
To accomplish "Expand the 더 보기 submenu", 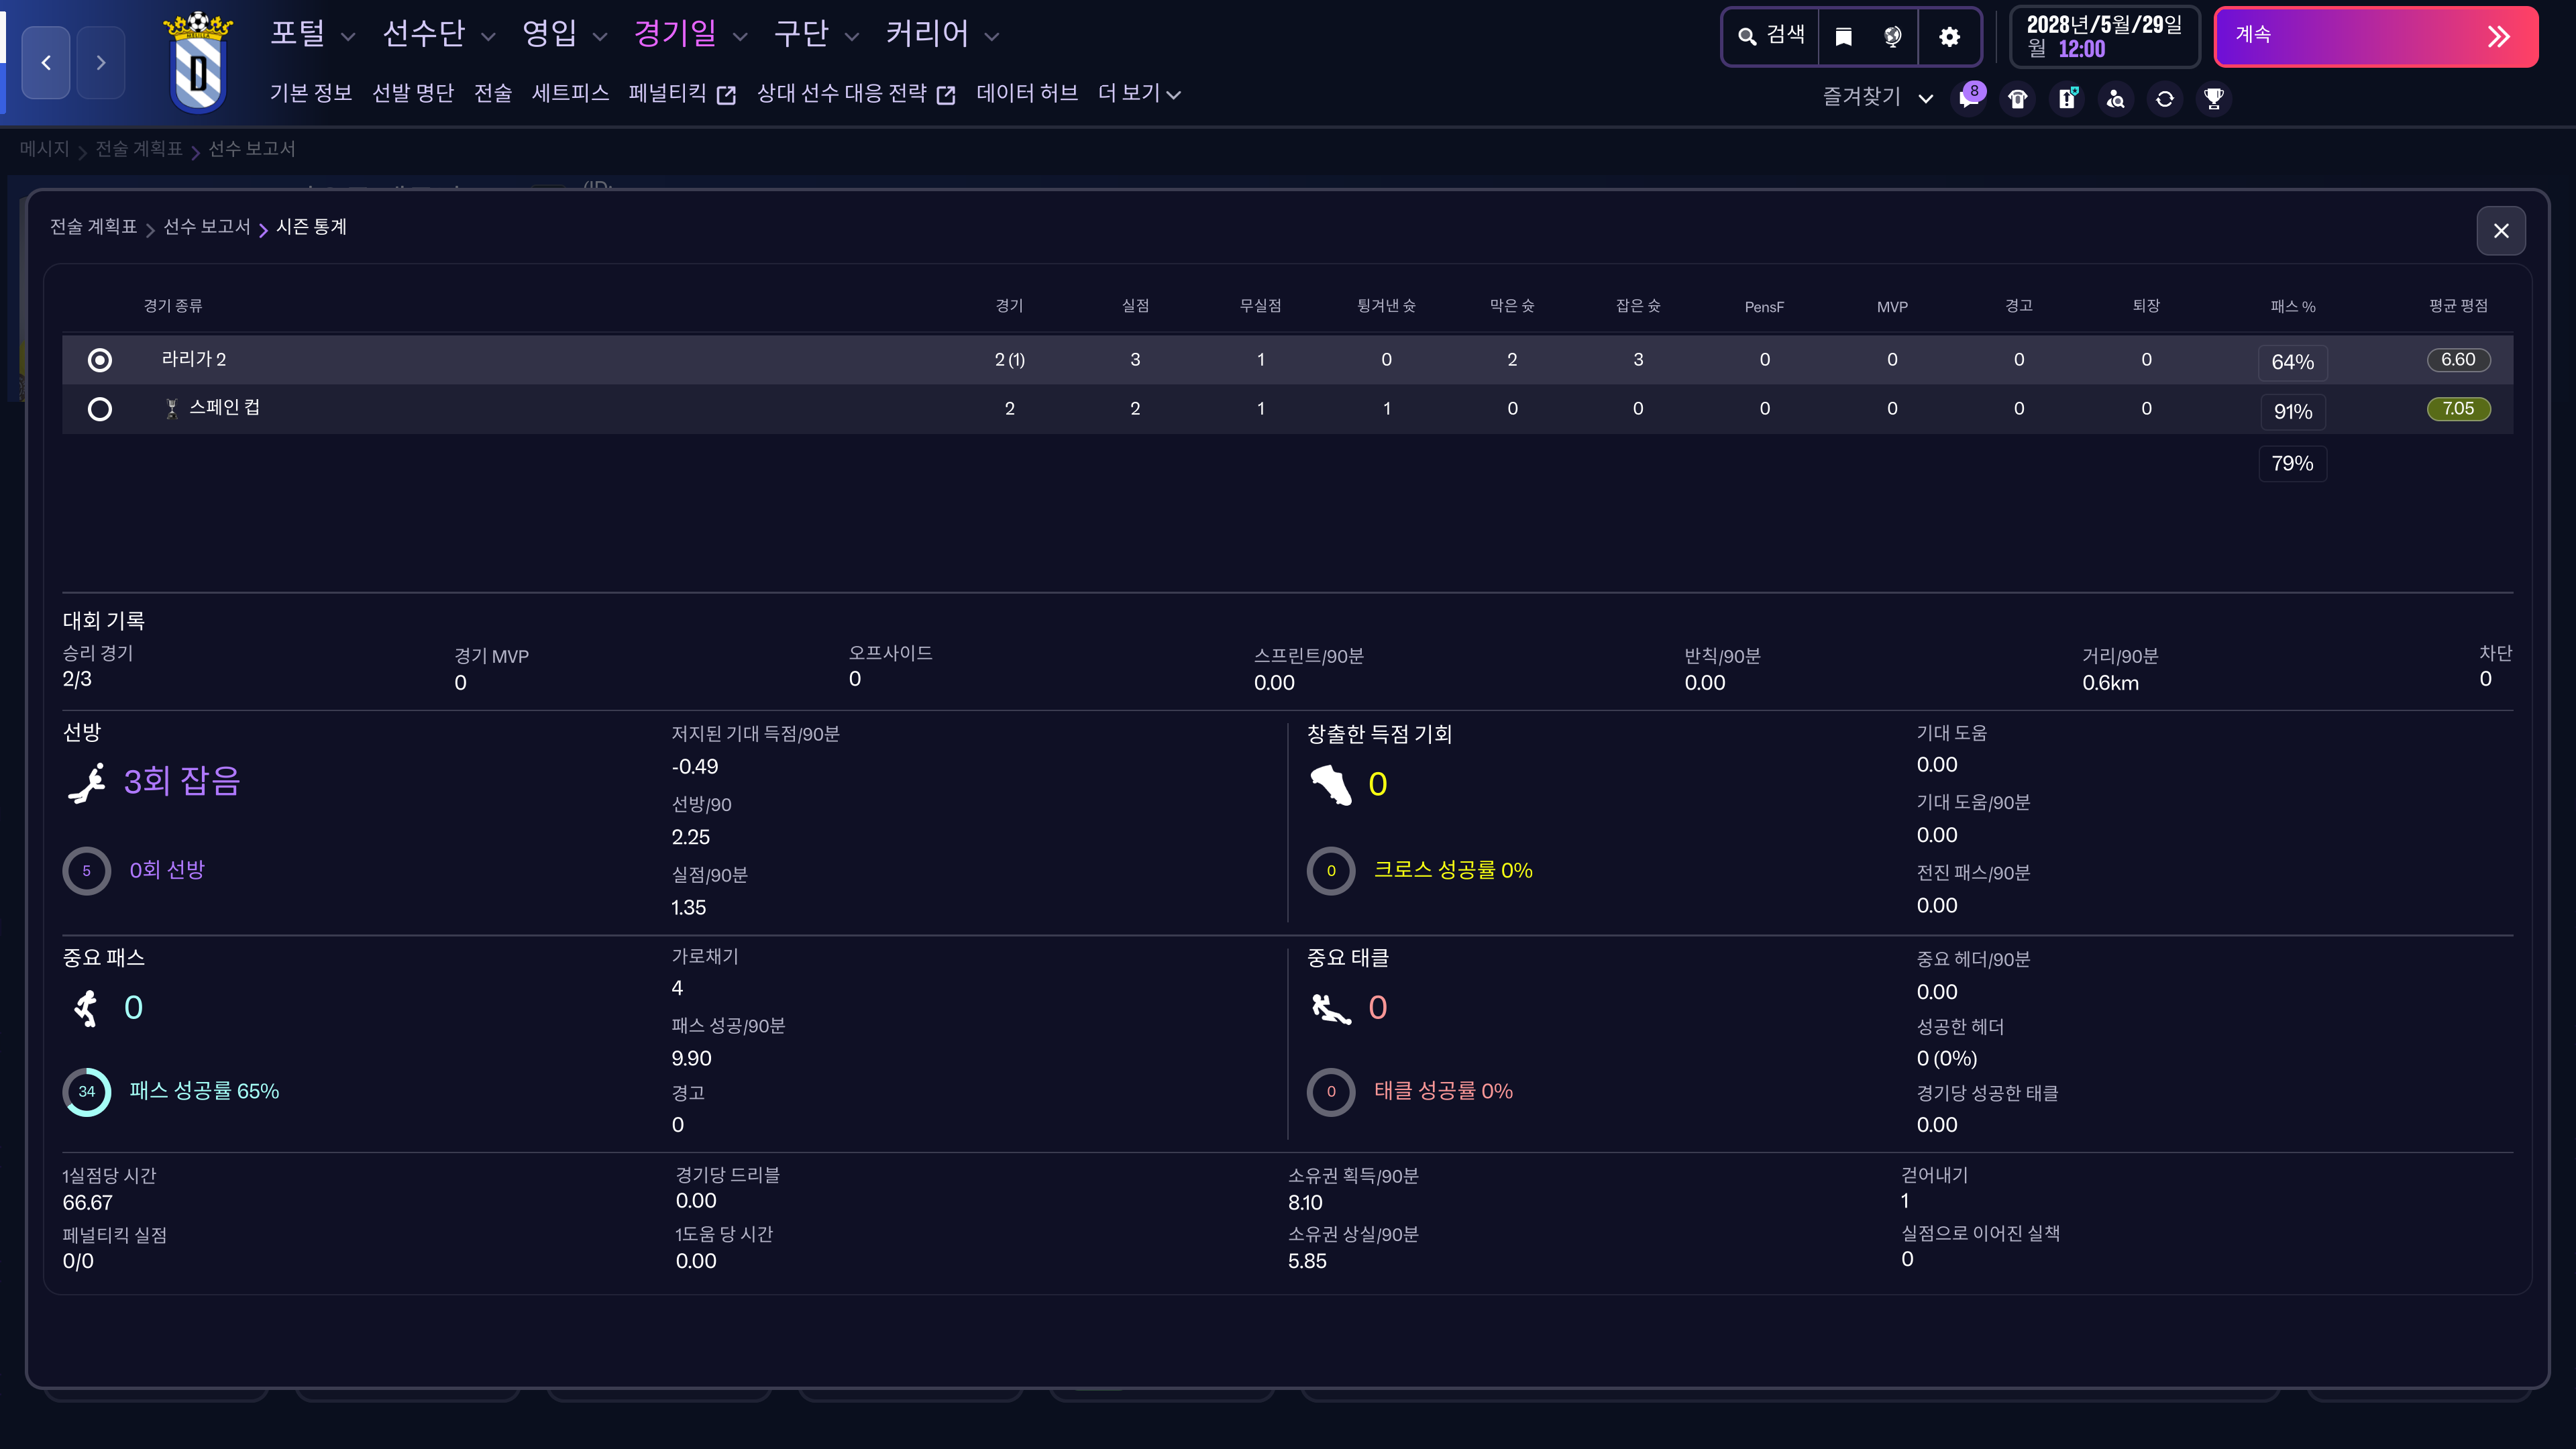I will pyautogui.click(x=1138, y=94).
